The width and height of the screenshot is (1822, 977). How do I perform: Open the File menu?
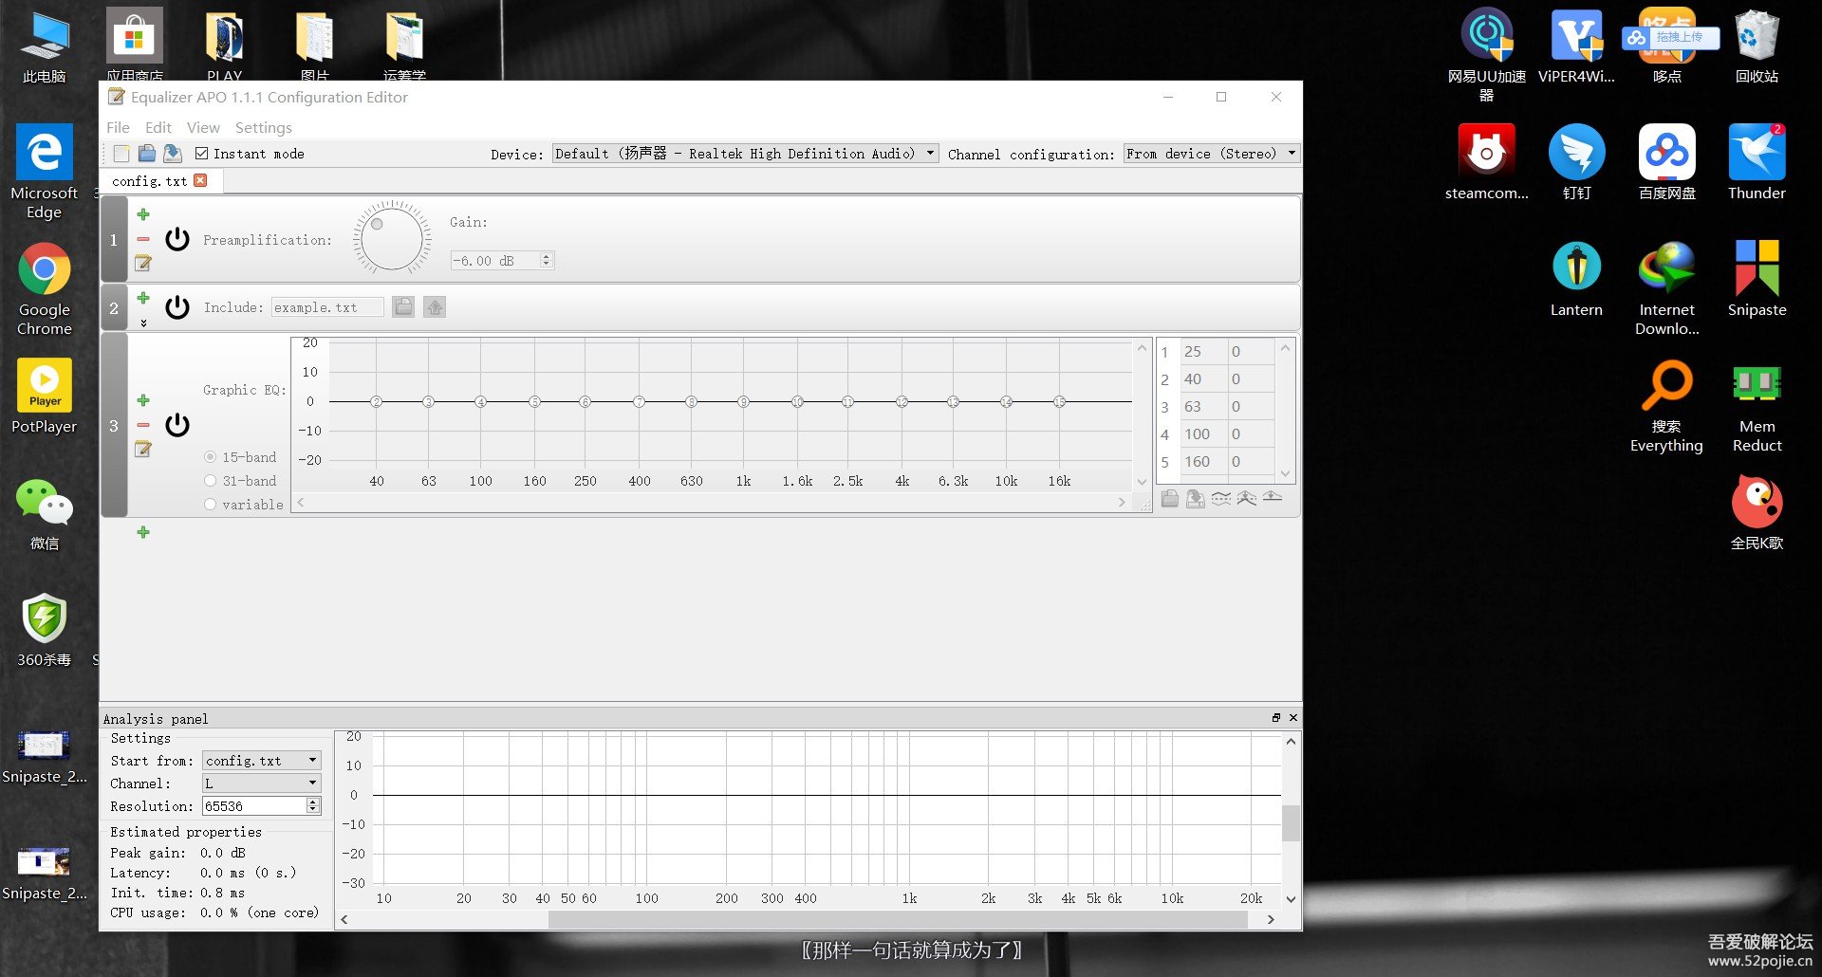[118, 127]
